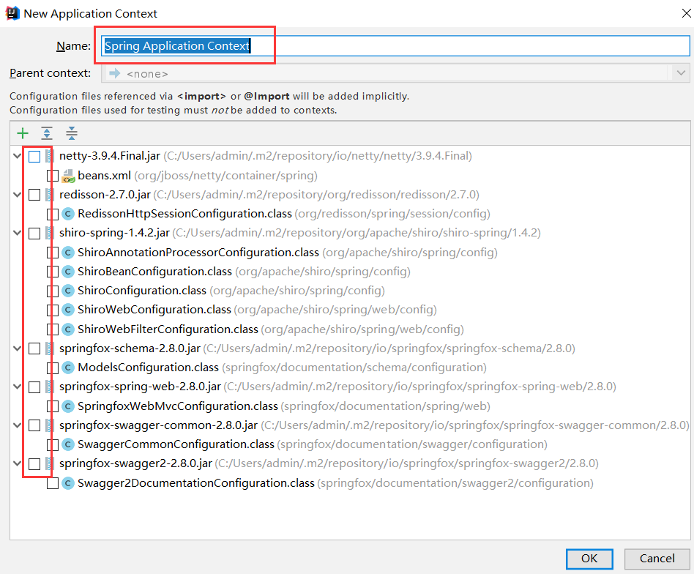694x574 pixels.
Task: Click the OK button
Action: tap(589, 559)
